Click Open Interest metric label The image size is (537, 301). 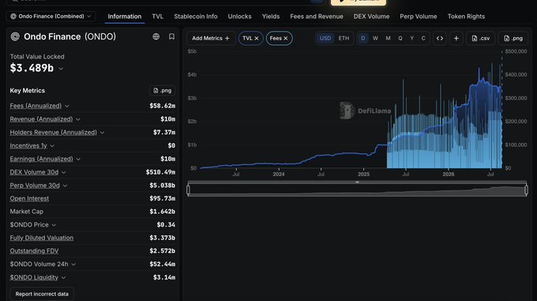29,198
